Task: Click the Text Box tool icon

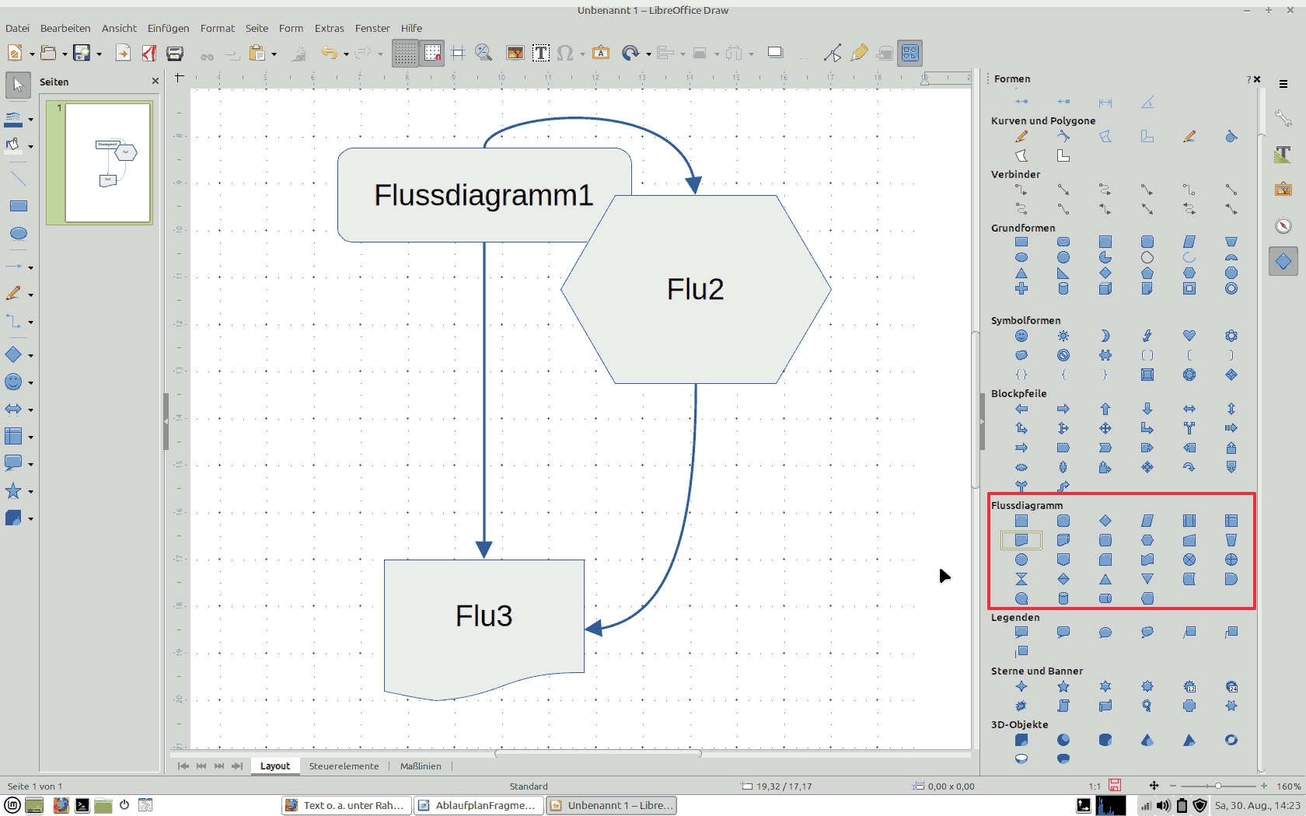Action: 541,53
